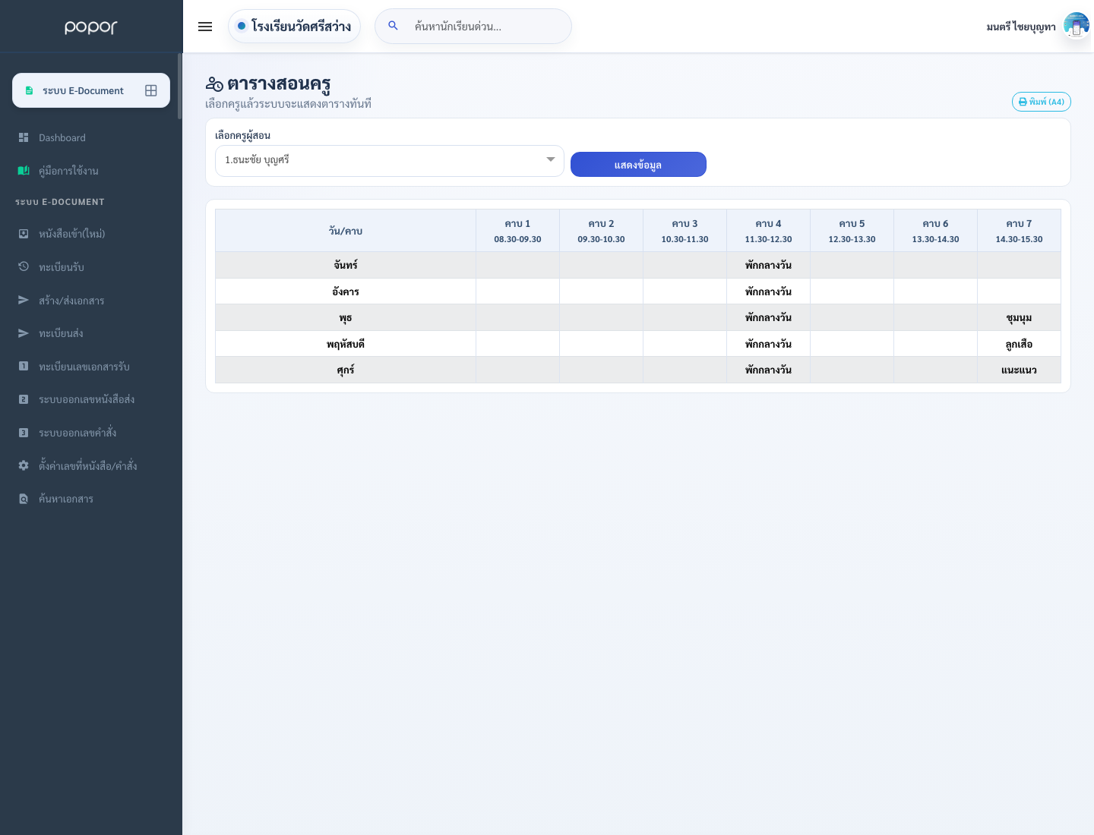Click the ศุกร์ row label
The image size is (1094, 835).
coord(346,370)
